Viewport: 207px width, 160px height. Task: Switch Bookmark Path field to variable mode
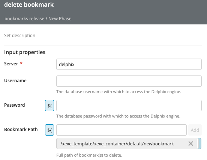point(49,130)
